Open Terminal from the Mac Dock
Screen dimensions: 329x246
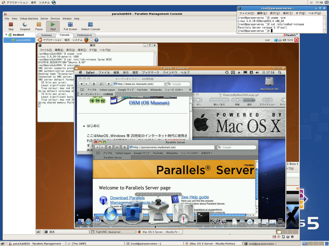pos(203,218)
